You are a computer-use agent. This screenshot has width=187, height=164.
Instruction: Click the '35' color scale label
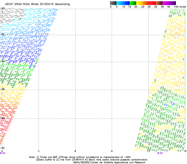click(x=156, y=7)
